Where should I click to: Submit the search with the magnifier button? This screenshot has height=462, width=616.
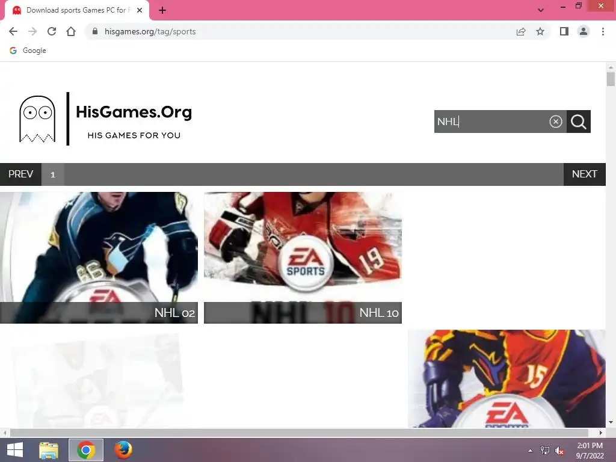pos(579,122)
